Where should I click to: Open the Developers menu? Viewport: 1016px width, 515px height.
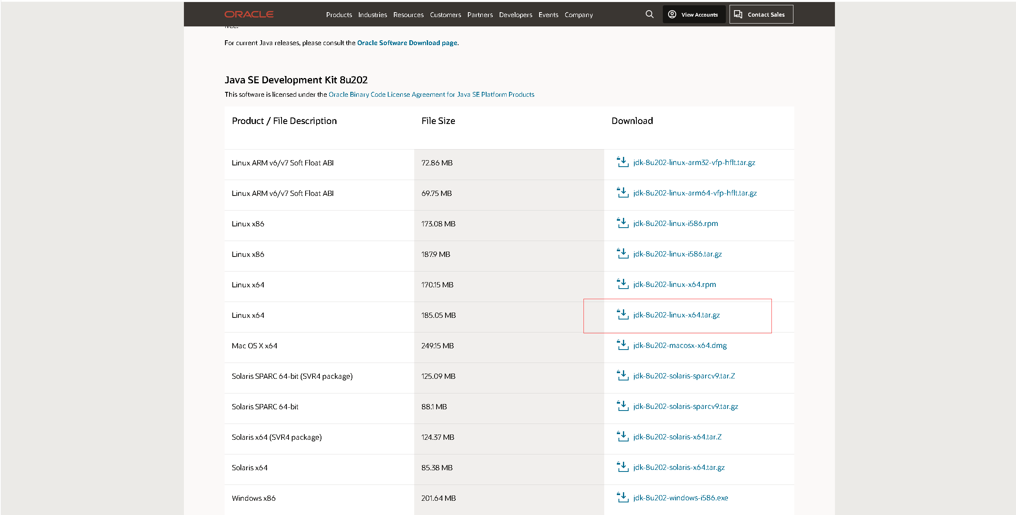[515, 15]
